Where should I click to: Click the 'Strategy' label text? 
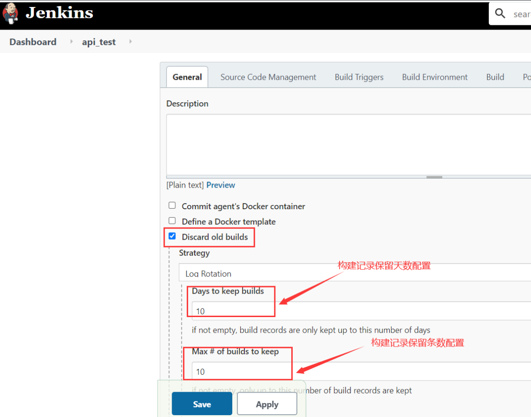click(194, 253)
